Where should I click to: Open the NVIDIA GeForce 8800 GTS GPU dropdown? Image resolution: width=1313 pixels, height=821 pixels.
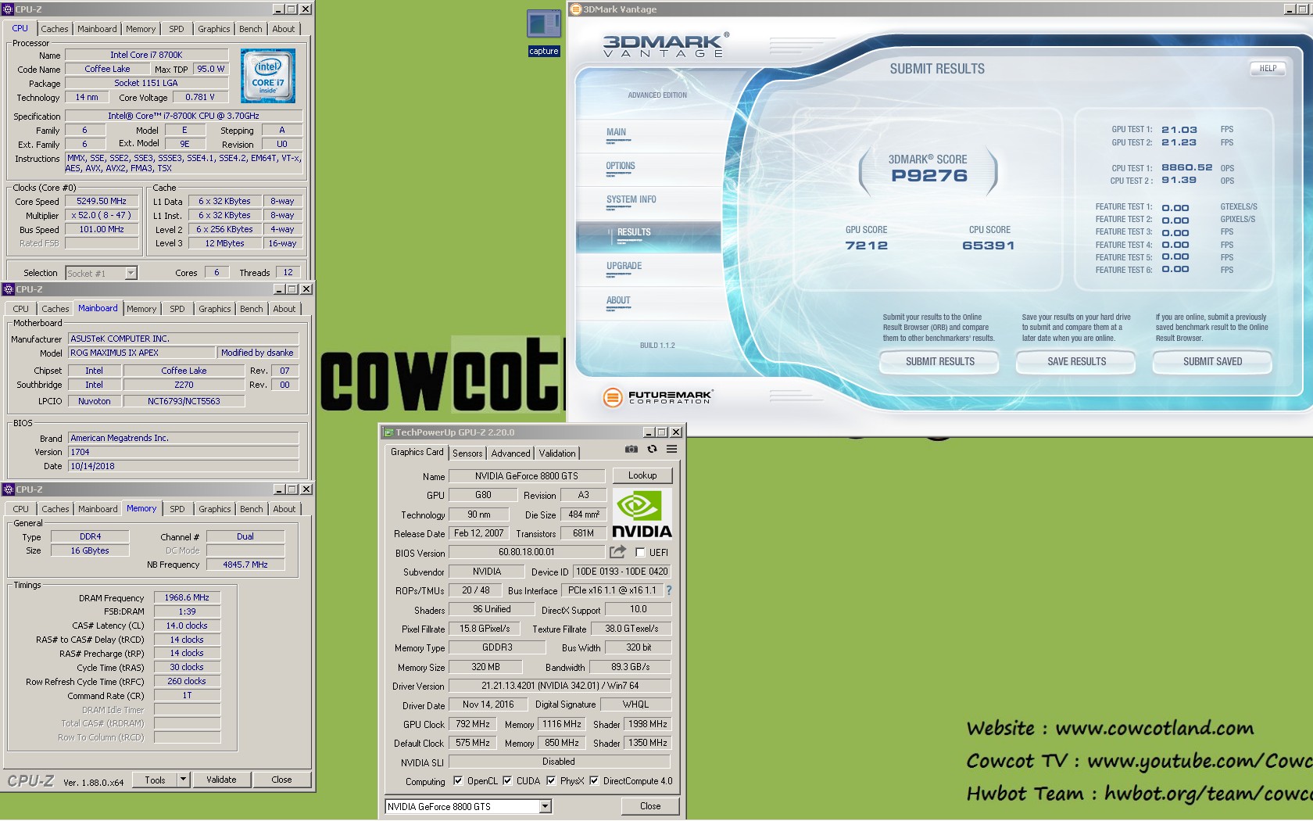coord(546,806)
